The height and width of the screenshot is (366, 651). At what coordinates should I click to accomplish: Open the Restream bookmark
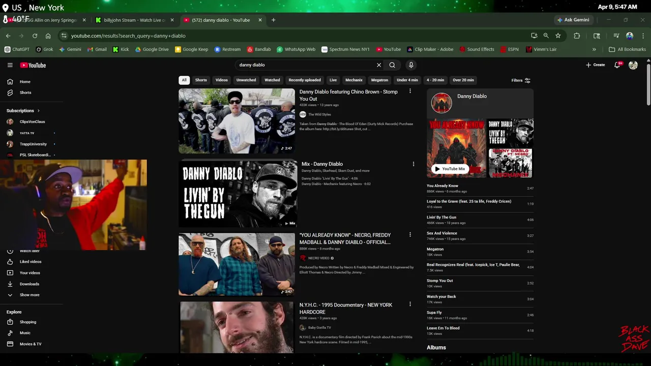pos(227,49)
